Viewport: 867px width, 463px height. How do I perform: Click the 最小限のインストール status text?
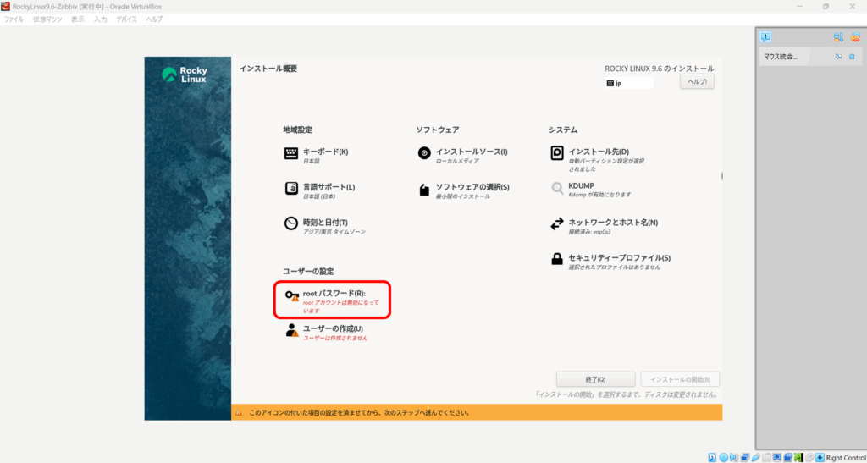(x=462, y=196)
